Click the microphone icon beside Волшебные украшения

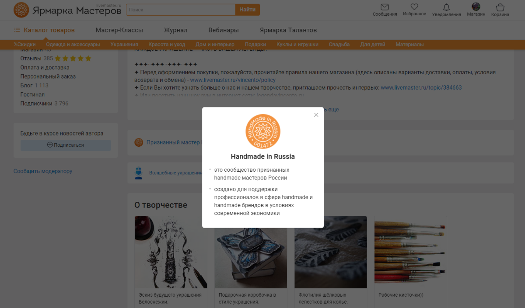(x=139, y=173)
